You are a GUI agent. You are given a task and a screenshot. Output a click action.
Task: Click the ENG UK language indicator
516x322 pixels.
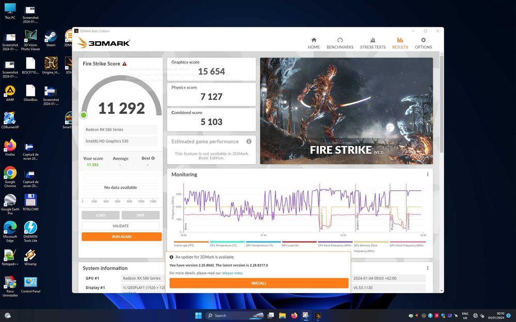point(465,316)
